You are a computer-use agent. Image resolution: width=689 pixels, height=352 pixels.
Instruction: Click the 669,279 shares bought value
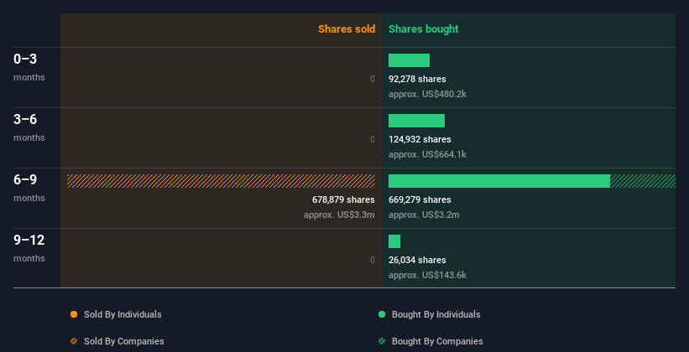click(x=420, y=199)
